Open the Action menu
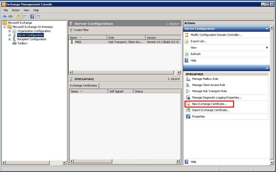The image size is (276, 172). (x=16, y=10)
